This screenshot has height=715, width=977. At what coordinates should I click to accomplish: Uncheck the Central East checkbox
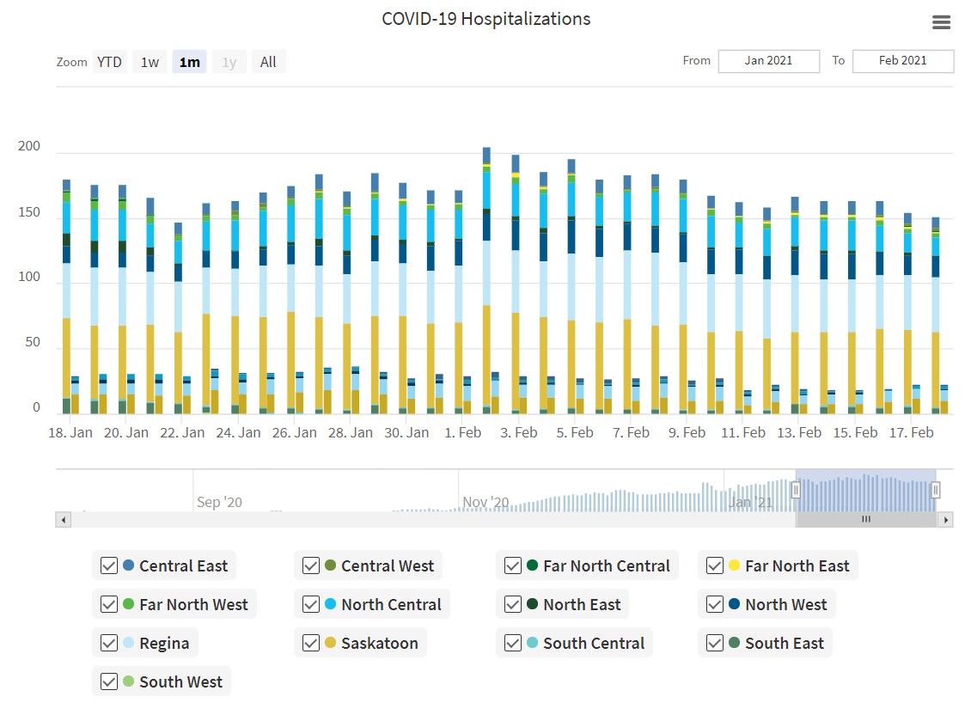click(109, 566)
